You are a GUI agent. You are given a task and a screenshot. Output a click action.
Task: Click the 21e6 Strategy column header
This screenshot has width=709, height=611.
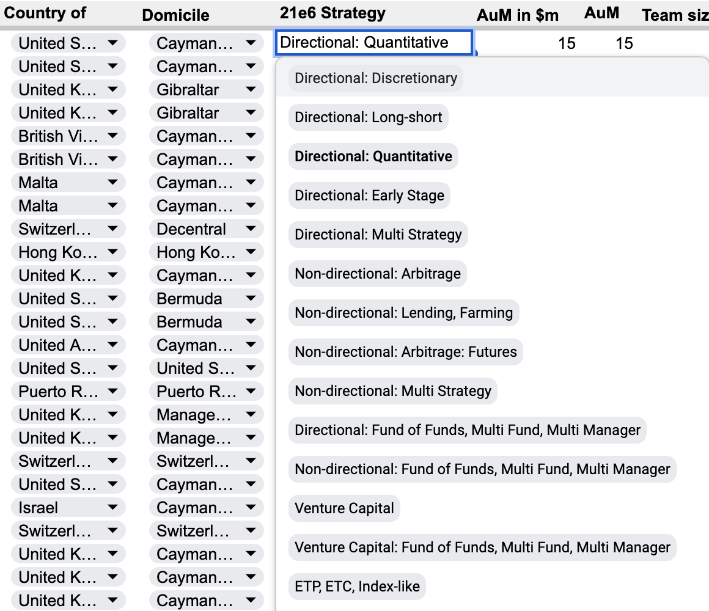point(332,13)
